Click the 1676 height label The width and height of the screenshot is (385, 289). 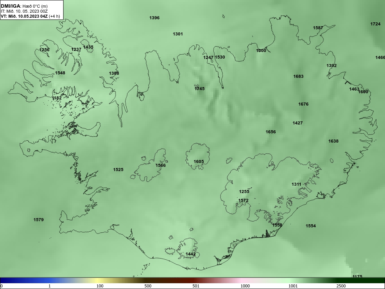303,104
